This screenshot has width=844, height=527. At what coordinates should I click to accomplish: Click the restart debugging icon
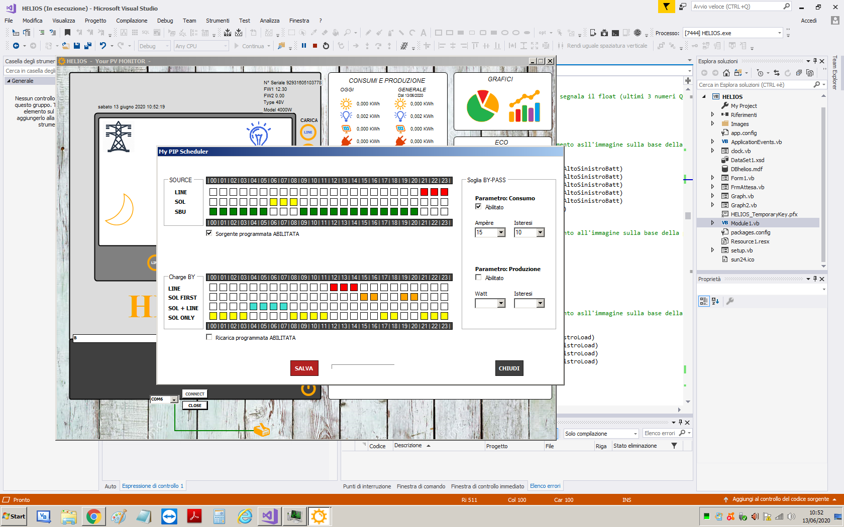click(326, 46)
